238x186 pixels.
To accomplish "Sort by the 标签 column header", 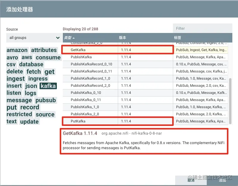I will 177,38.
